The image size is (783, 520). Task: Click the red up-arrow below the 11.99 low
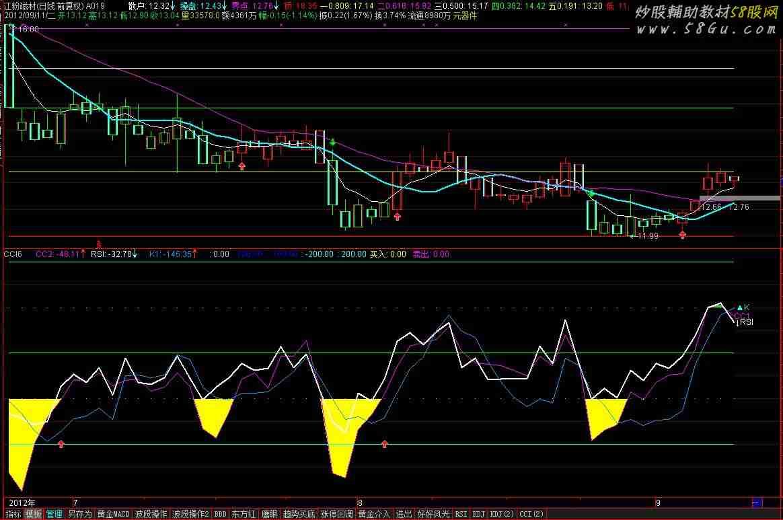pyautogui.click(x=683, y=235)
